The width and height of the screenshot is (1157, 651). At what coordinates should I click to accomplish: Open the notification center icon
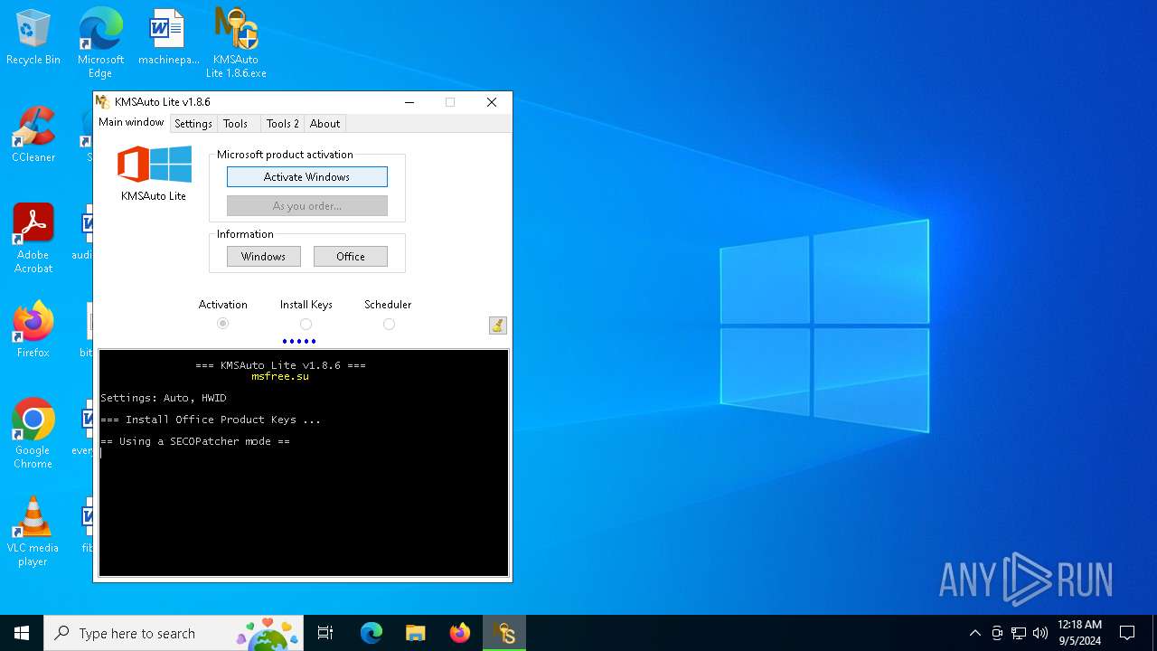[x=1127, y=633]
